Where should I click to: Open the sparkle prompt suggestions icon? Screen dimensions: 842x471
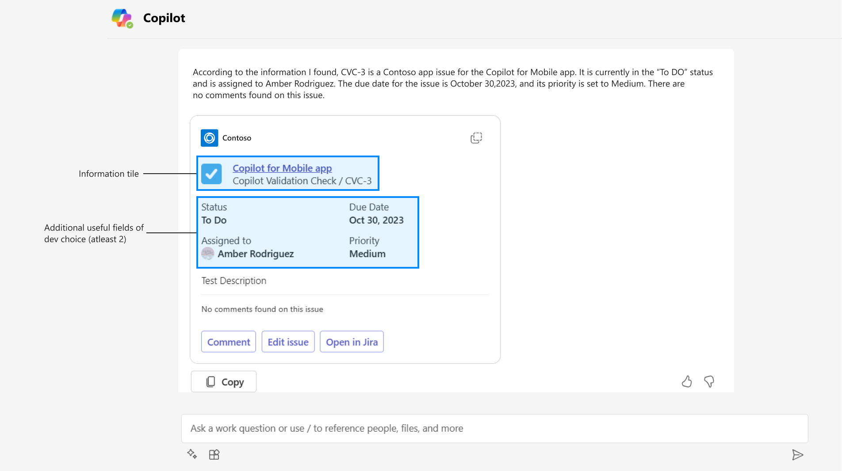(x=192, y=454)
